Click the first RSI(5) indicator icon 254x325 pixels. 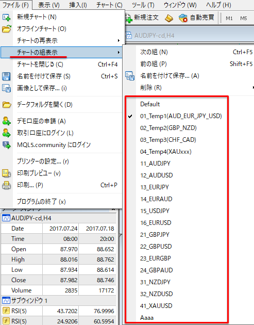pos(6,311)
